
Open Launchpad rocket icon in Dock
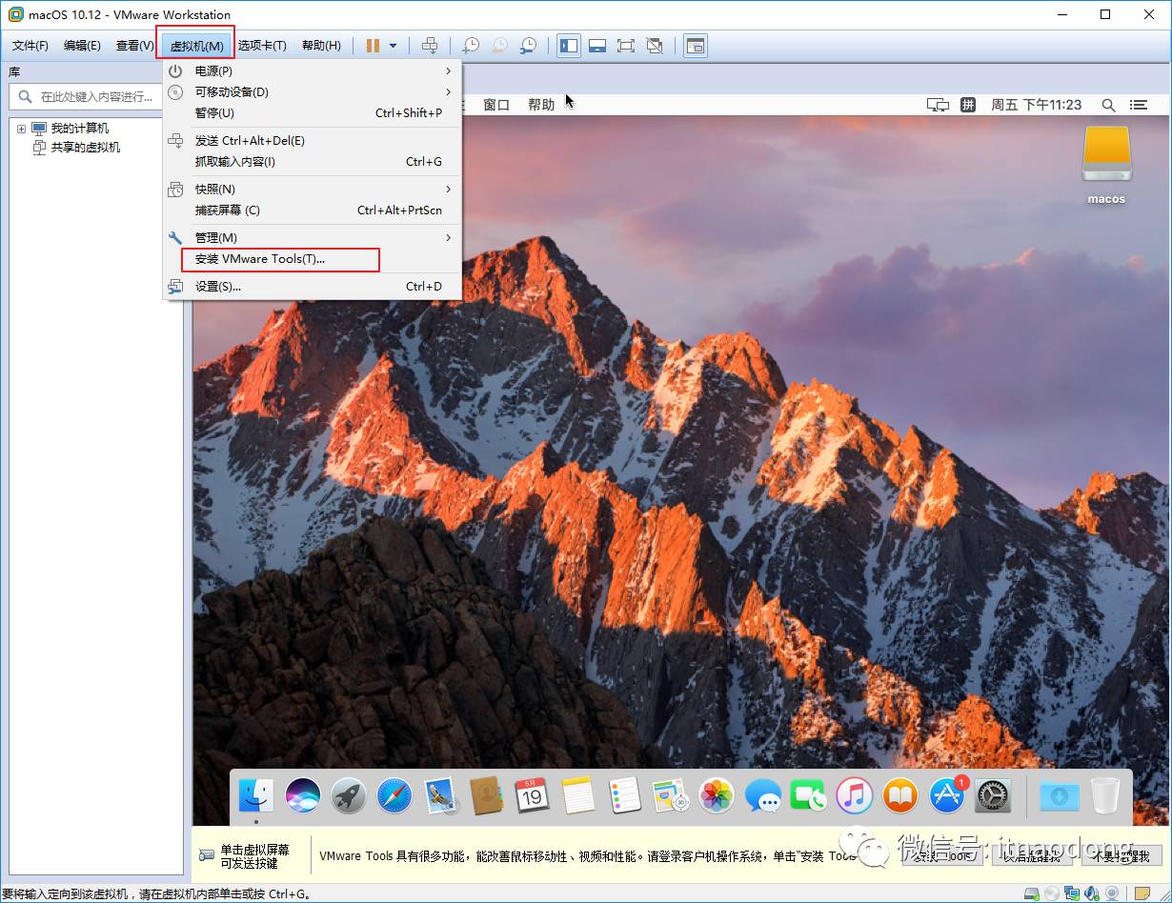click(349, 795)
